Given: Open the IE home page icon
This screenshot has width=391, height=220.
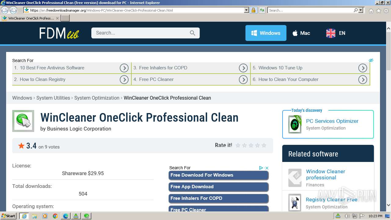Looking at the screenshot, I should (x=371, y=11).
